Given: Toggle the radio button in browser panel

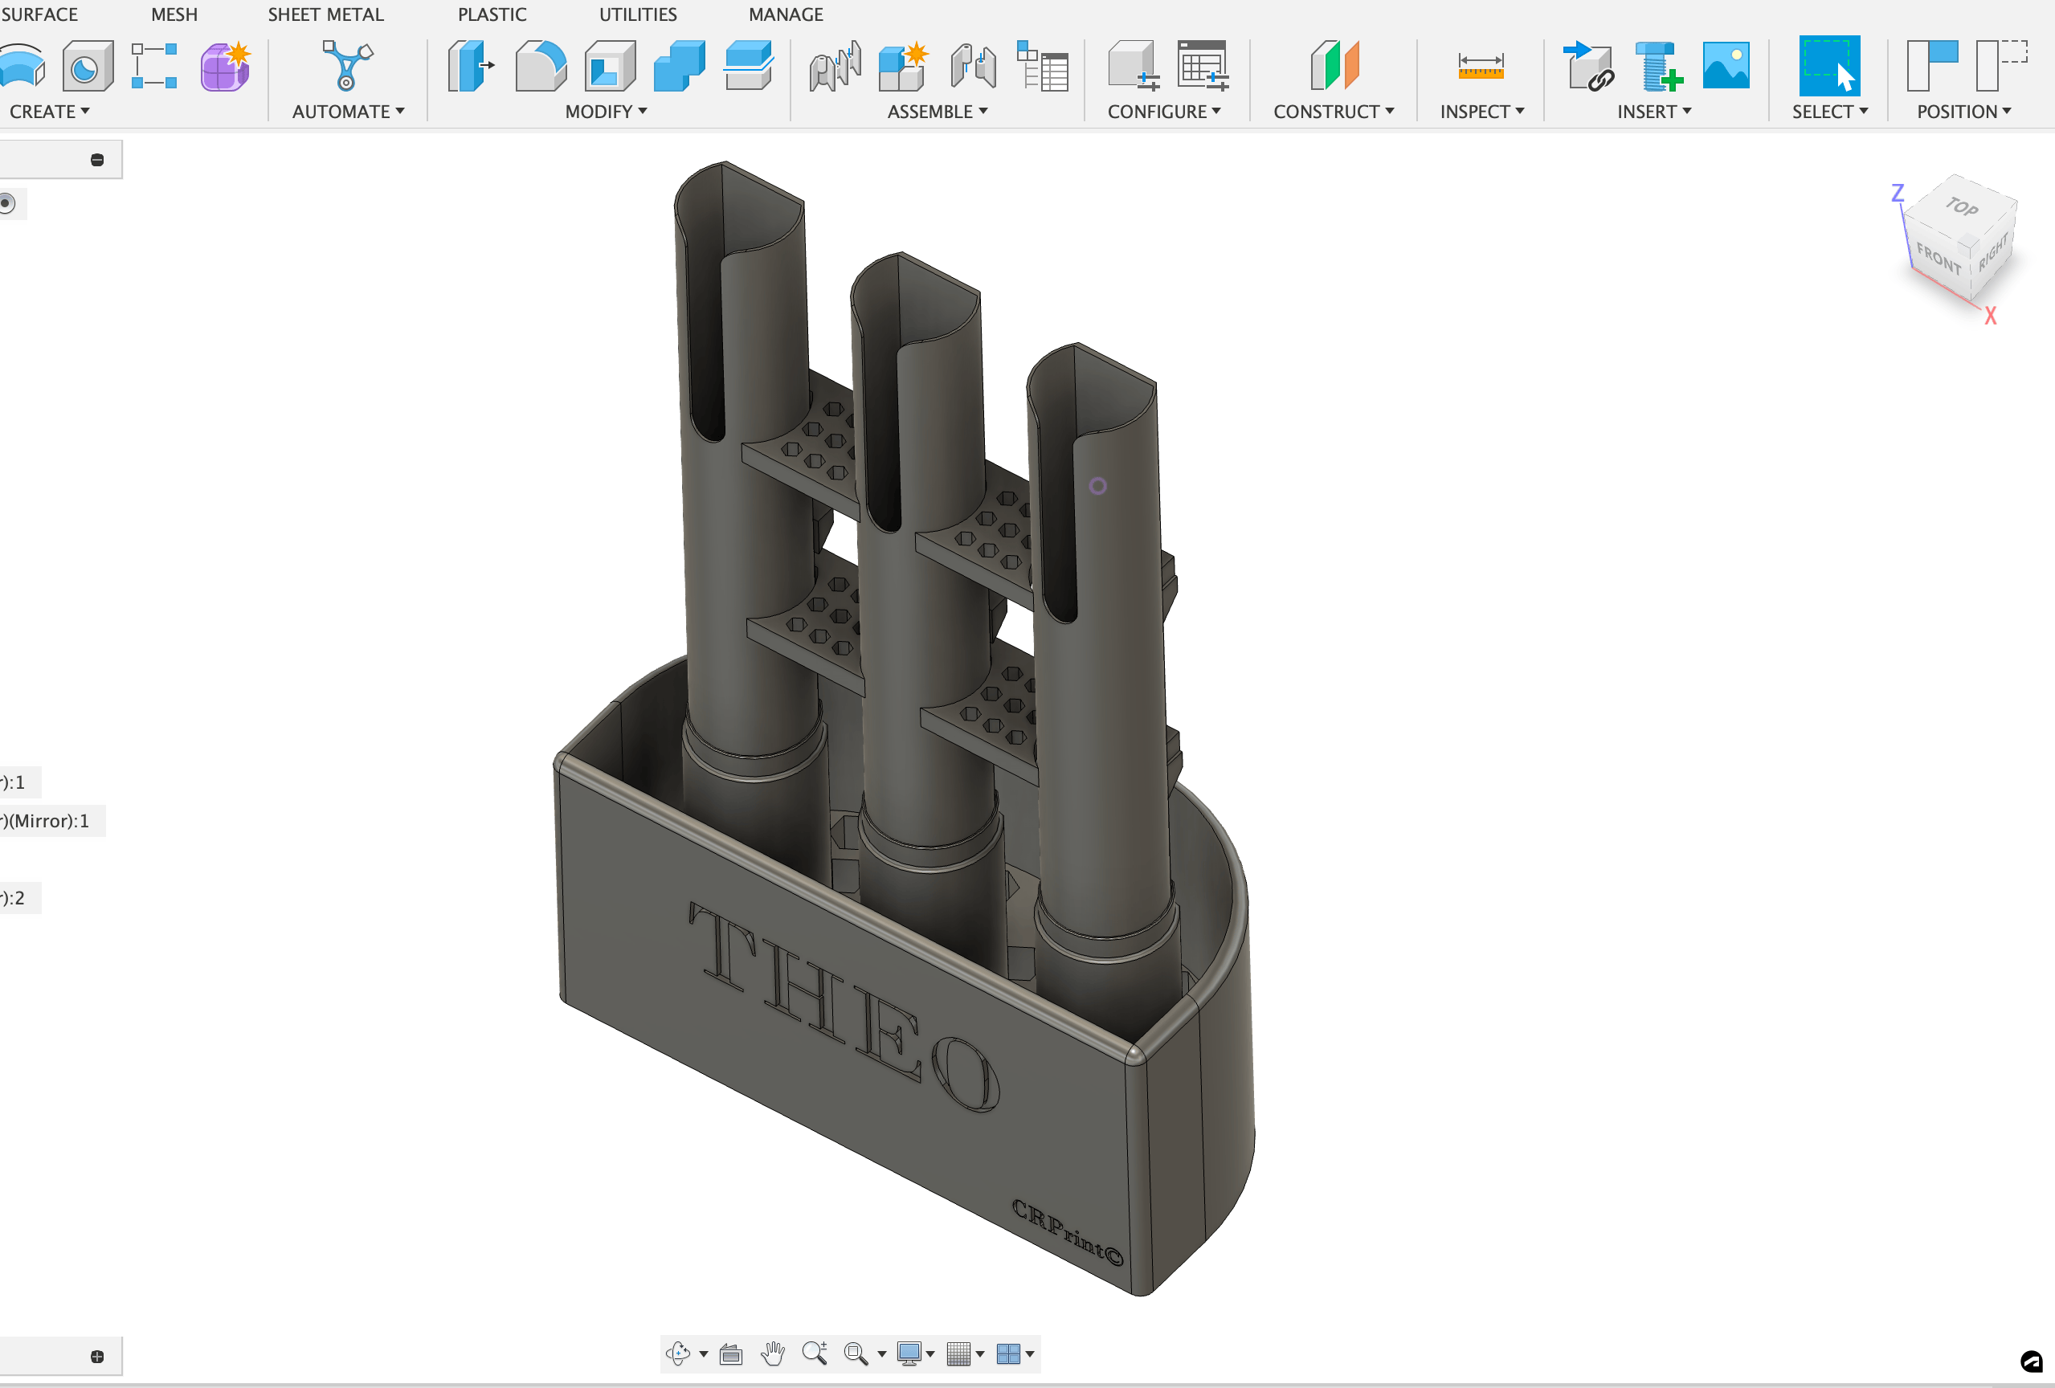Looking at the screenshot, I should click(x=6, y=204).
